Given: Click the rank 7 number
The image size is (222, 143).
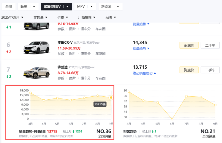Looking at the screenshot, I should [8, 70].
